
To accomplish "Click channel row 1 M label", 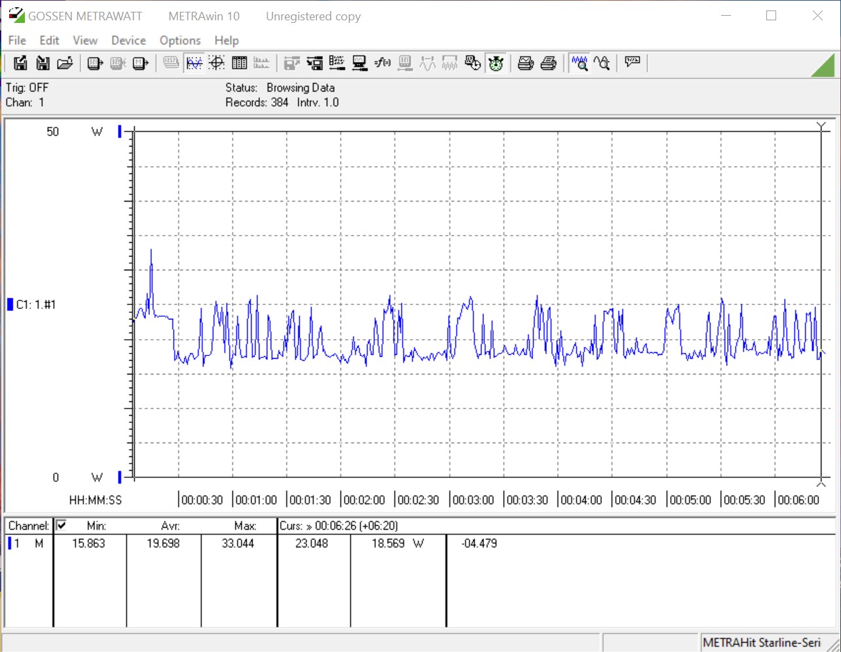I will pyautogui.click(x=29, y=543).
